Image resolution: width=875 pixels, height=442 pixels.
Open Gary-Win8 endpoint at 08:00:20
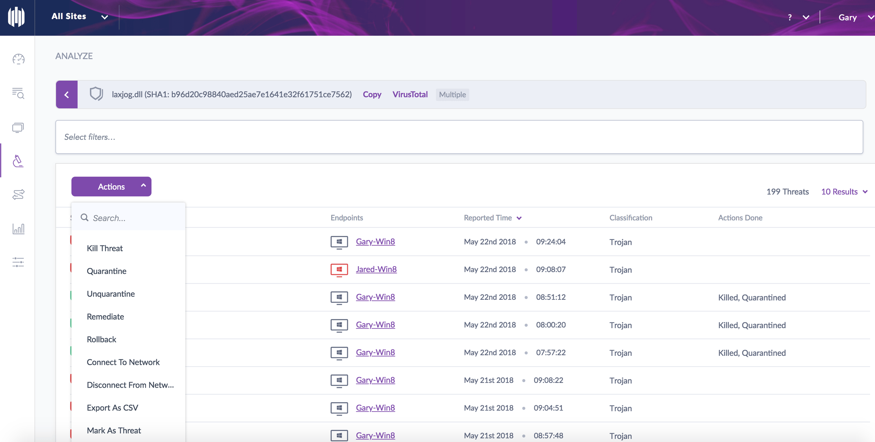point(375,325)
